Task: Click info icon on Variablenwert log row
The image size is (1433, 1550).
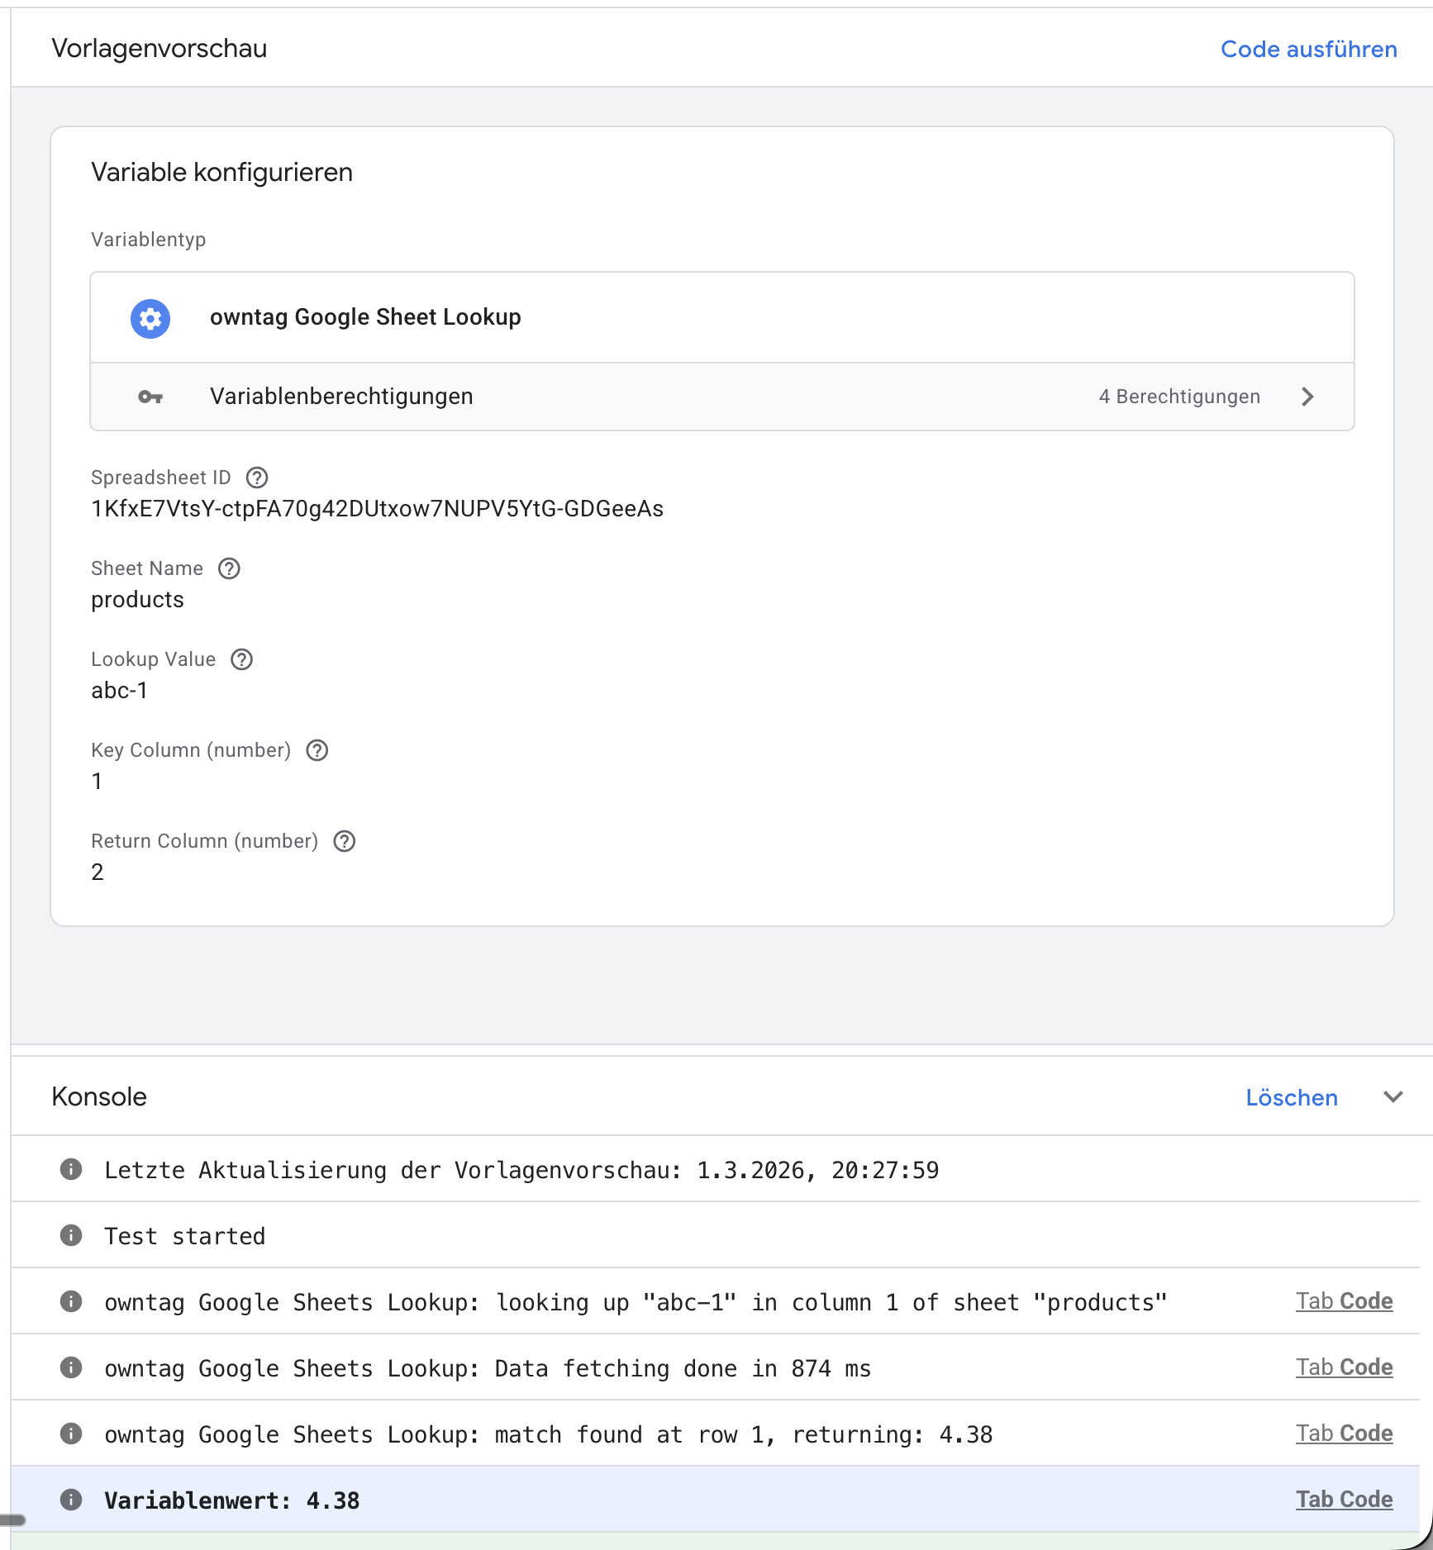Action: click(71, 1500)
